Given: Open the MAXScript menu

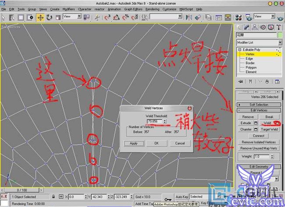Looking at the screenshot, I should [186, 9].
